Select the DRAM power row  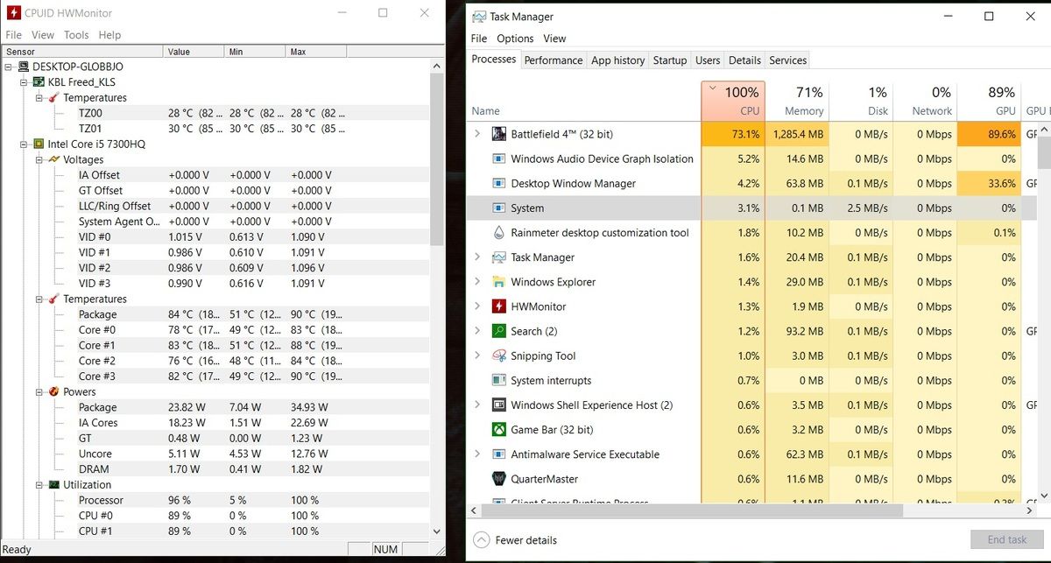[217, 469]
